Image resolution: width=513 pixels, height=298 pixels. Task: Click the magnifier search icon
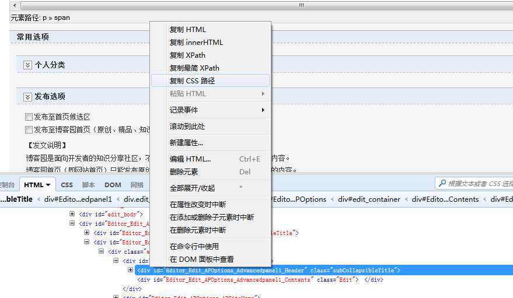pos(442,183)
